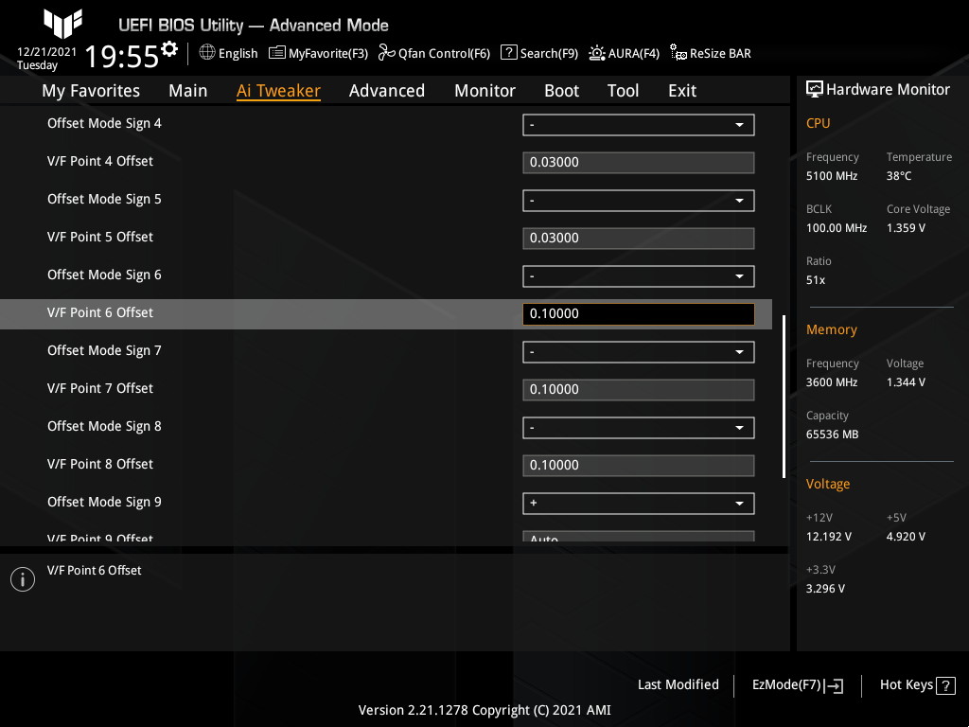
Task: Switch to Main tab
Action: click(188, 91)
